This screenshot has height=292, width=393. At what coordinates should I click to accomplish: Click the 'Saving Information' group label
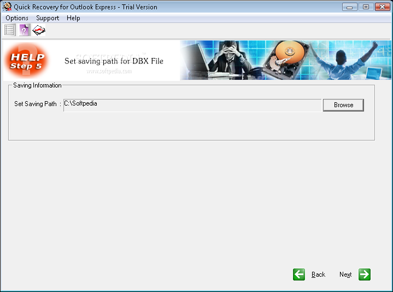point(37,85)
